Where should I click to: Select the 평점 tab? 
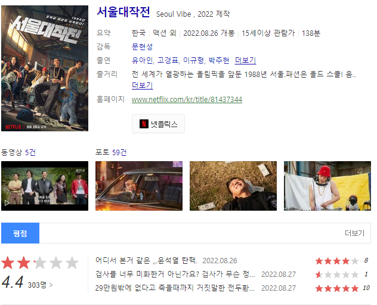[20, 233]
